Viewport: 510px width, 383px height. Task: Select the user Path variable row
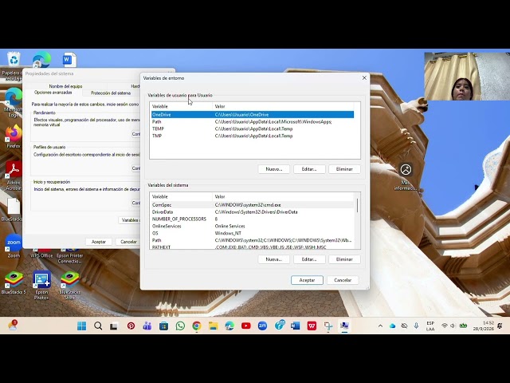(x=253, y=122)
